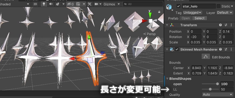
Task: Open Transform presets slider icon
Action: (226, 25)
